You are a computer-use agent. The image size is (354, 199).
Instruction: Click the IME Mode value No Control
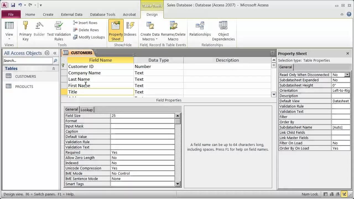click(x=142, y=173)
